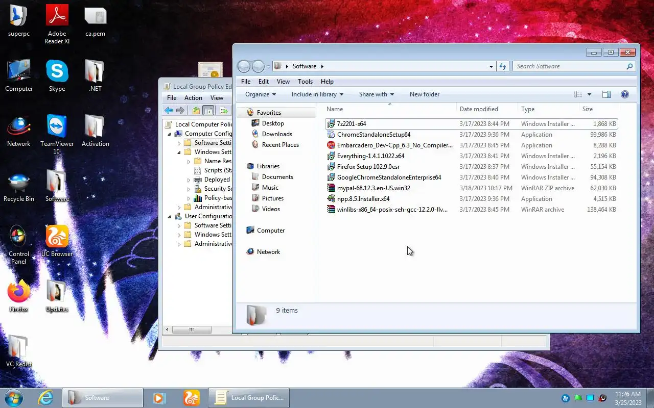The image size is (654, 408).
Task: Collapse the Computer Configuration tree node
Action: (170, 134)
